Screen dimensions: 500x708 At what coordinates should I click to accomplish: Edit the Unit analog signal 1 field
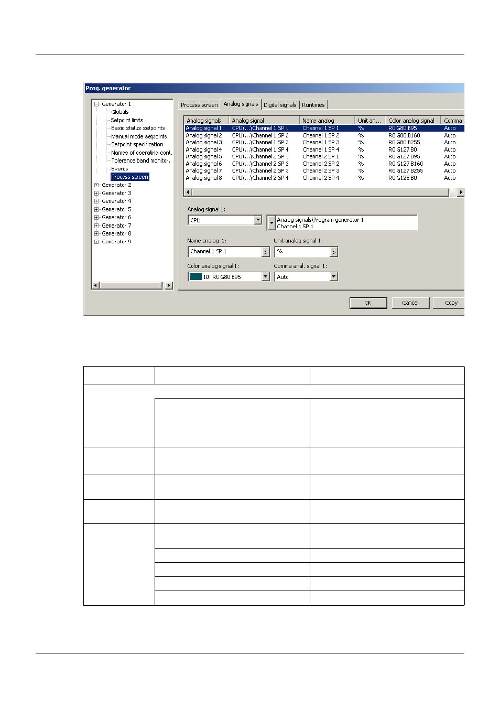click(x=302, y=252)
